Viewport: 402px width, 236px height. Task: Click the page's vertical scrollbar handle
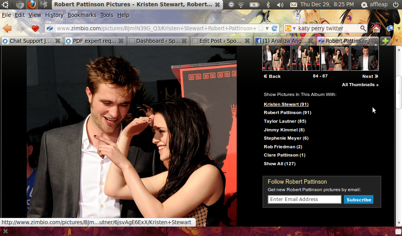[x=398, y=92]
